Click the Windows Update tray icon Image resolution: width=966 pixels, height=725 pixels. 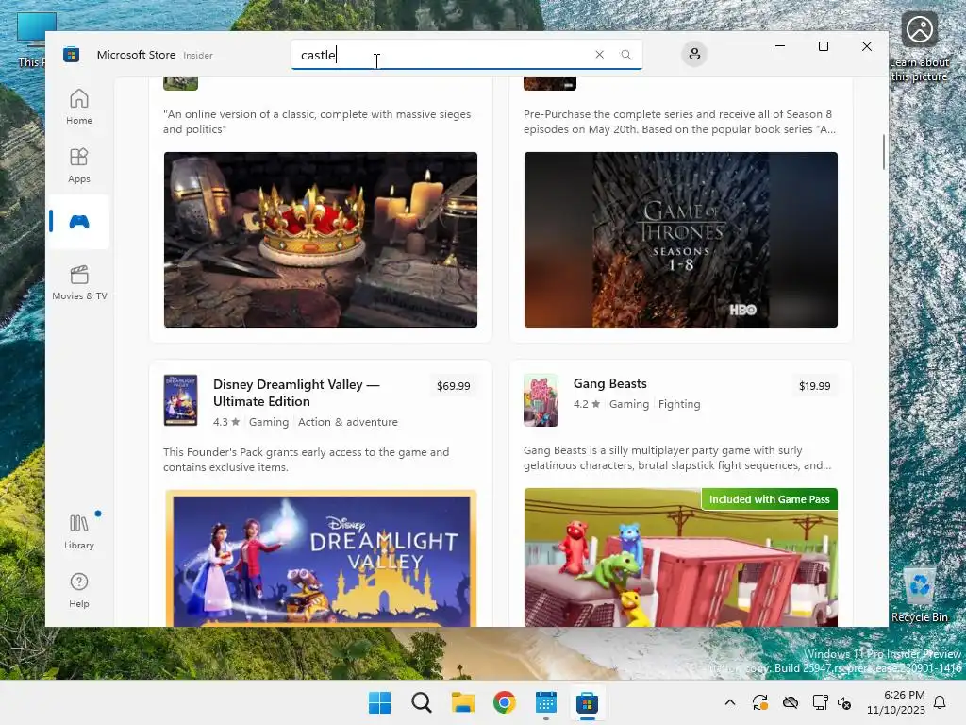pos(760,702)
